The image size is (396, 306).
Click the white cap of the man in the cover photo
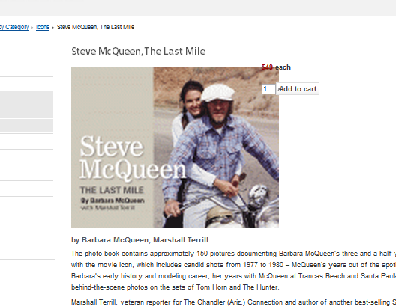tap(217, 93)
